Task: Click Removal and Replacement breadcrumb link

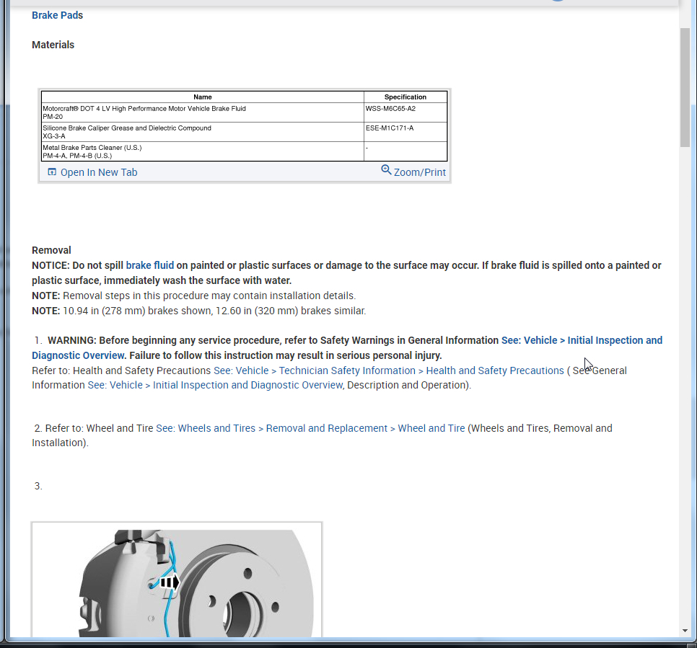Action: (327, 428)
